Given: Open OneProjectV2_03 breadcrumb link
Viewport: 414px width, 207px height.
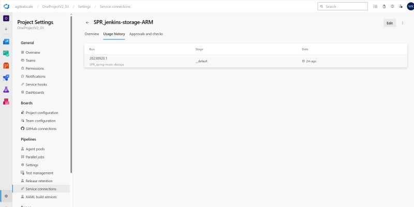Looking at the screenshot, I should pyautogui.click(x=55, y=7).
